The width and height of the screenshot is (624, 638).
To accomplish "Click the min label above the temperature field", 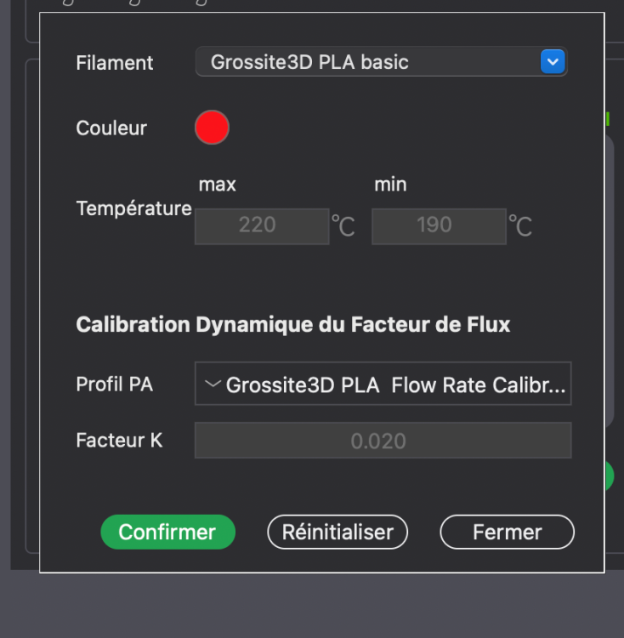I will click(x=390, y=185).
